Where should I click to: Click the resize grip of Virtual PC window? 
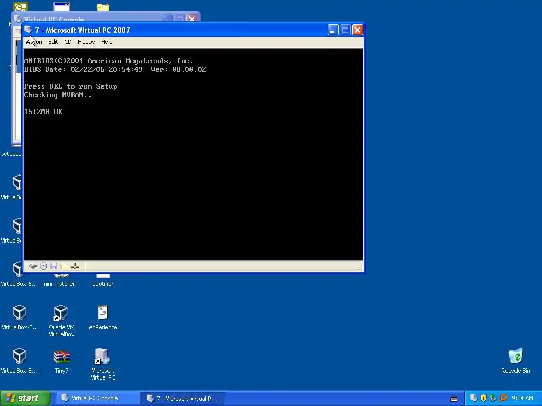coord(360,267)
